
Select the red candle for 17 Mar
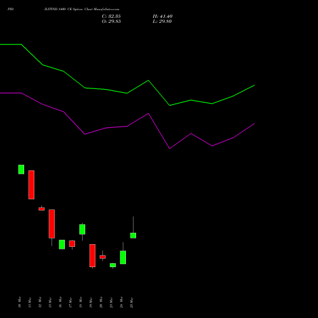pyautogui.click(x=72, y=244)
